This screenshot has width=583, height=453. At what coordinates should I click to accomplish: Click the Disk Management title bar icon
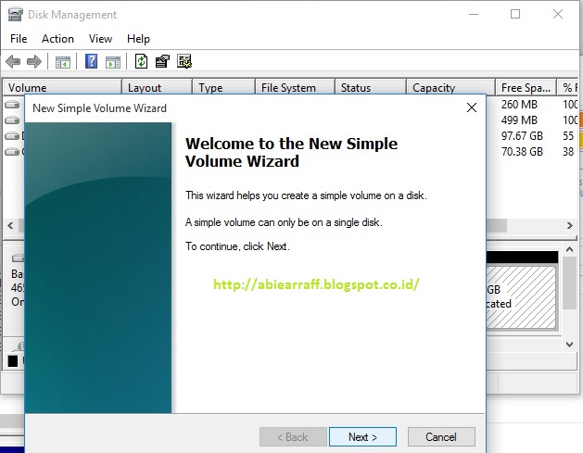(x=15, y=15)
